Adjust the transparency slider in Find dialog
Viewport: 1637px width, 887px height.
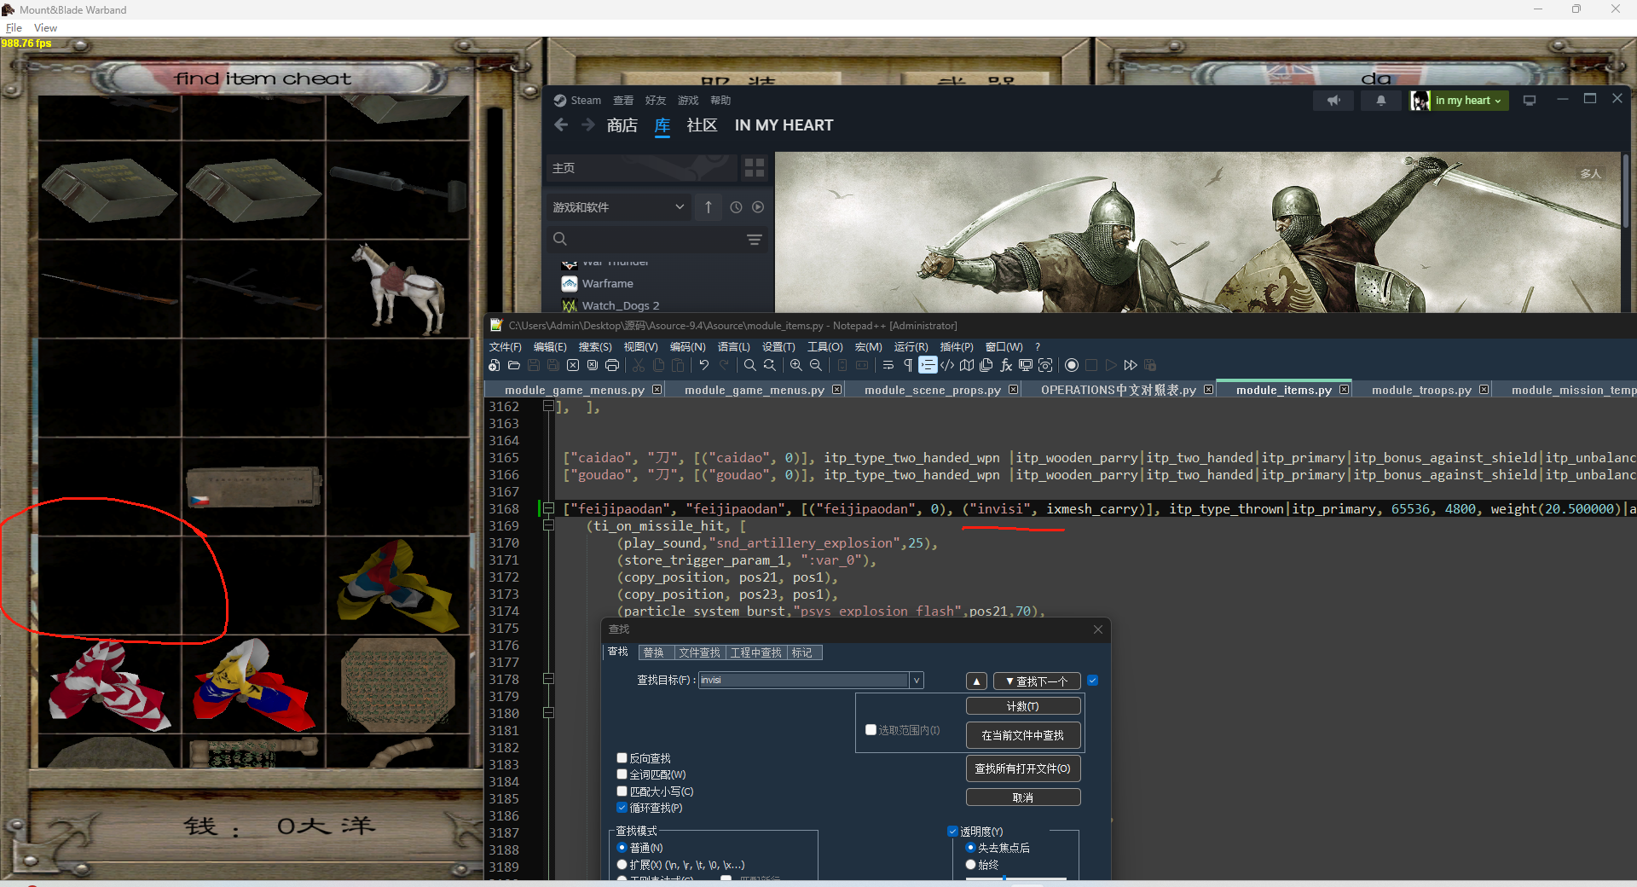(x=1016, y=878)
